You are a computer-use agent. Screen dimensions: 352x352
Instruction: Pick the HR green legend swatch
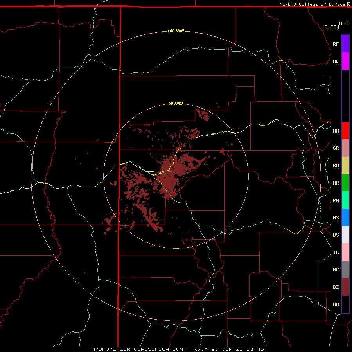[x=345, y=183]
